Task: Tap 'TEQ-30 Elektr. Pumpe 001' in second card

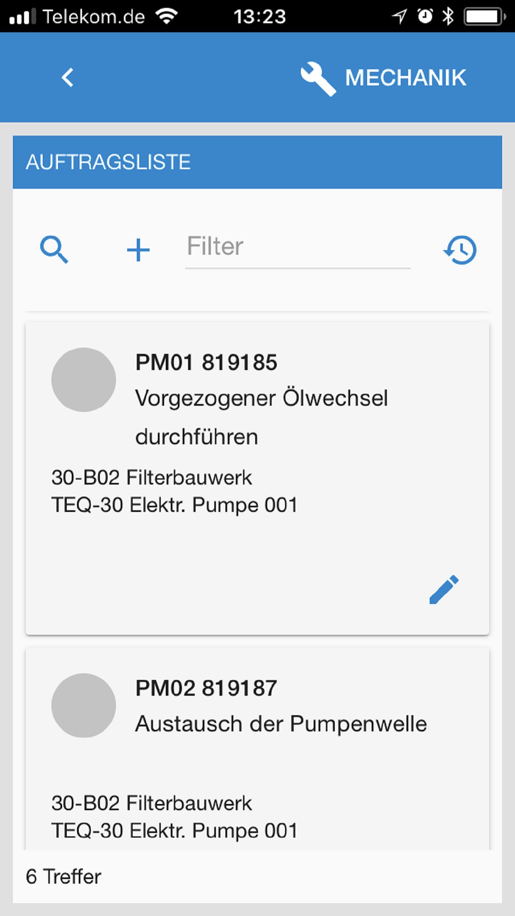Action: click(174, 831)
